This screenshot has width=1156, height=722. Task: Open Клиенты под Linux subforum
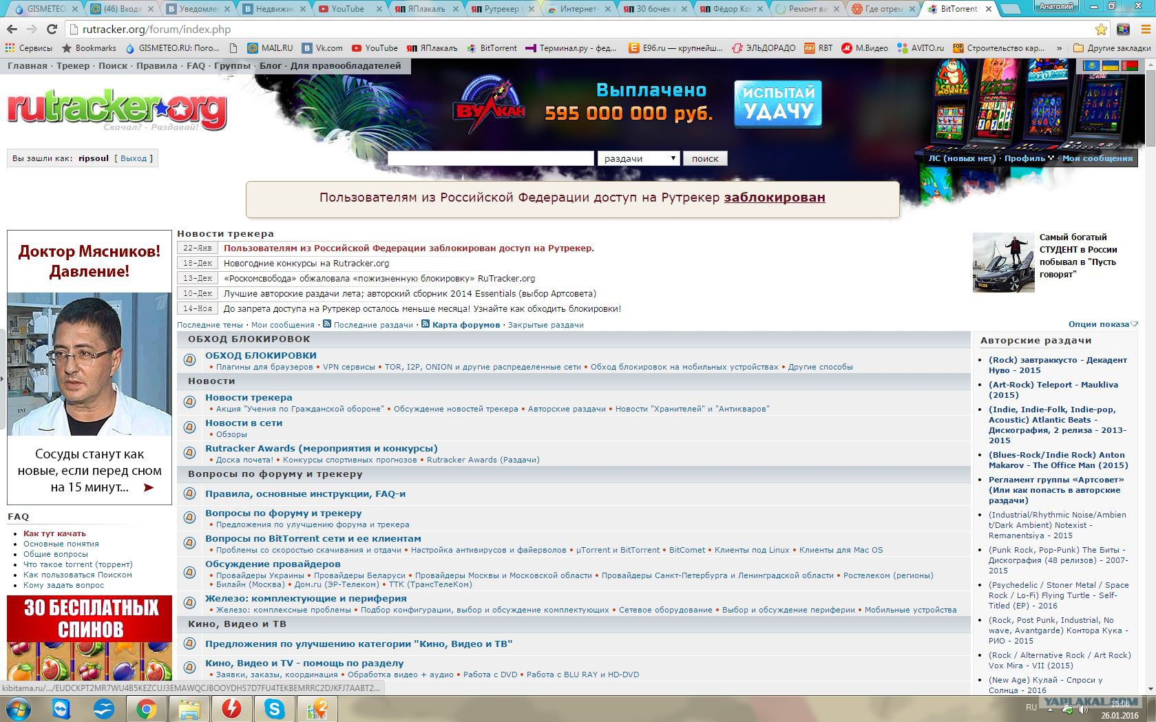(752, 550)
